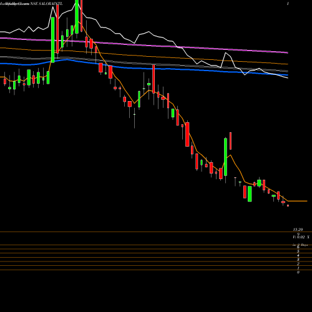The height and width of the screenshot is (312, 312).
Task: Click the NSE SALORAINTL ticker label
Action: click(x=46, y=4)
